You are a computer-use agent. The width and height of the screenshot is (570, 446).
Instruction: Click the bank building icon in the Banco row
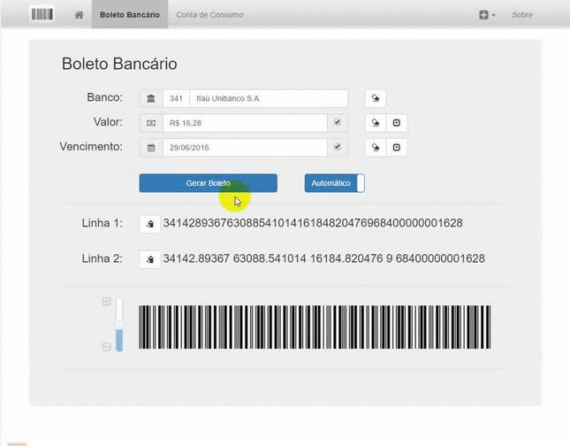pos(151,98)
